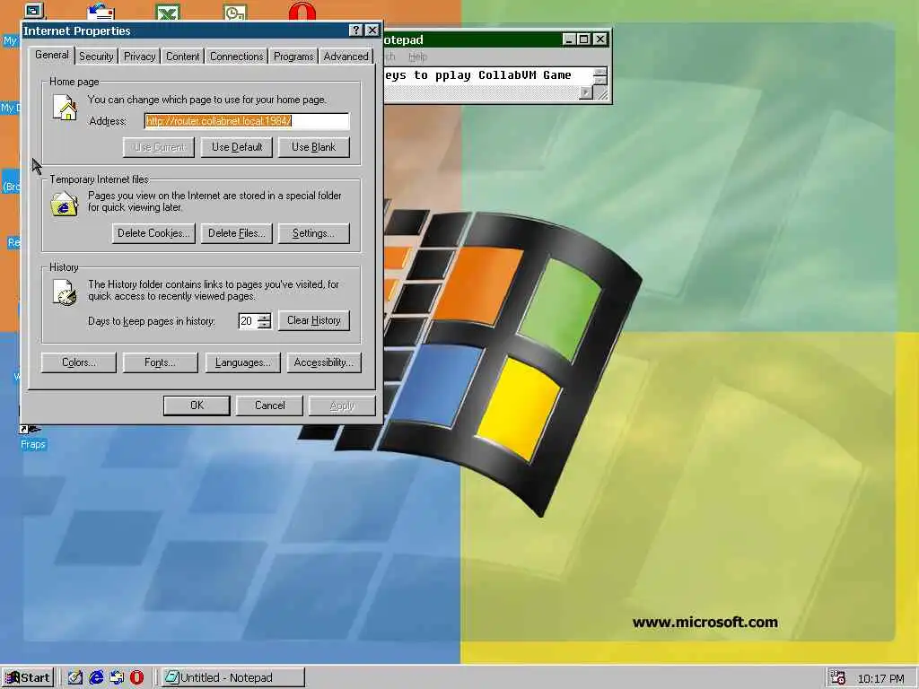Switch to the Advanced tab
The height and width of the screenshot is (689, 919).
click(346, 57)
